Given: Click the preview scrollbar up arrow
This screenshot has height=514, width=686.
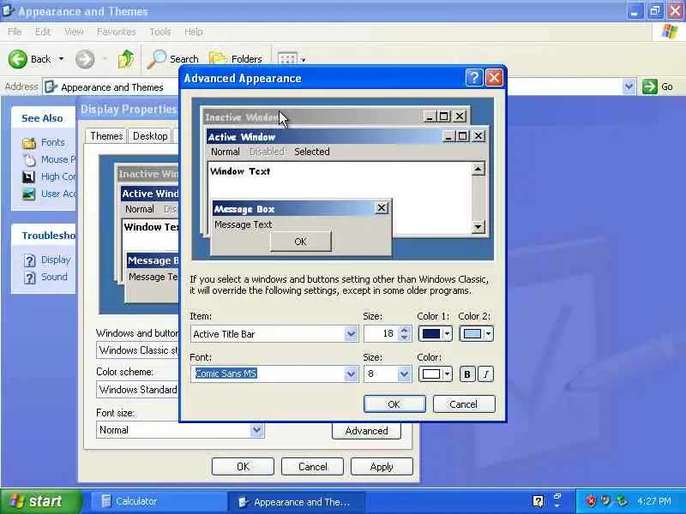Looking at the screenshot, I should (478, 169).
